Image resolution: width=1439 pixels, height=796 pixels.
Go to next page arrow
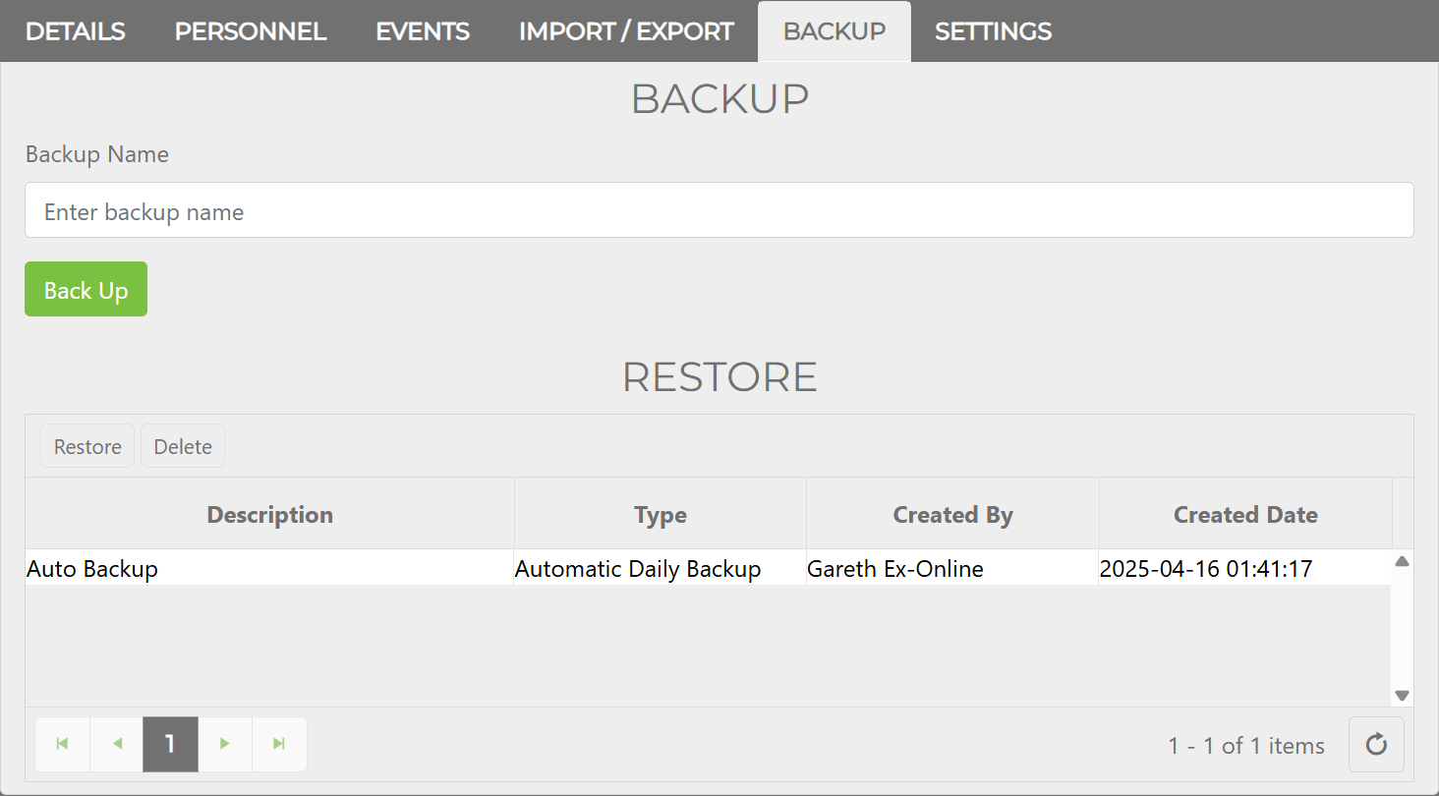click(225, 744)
